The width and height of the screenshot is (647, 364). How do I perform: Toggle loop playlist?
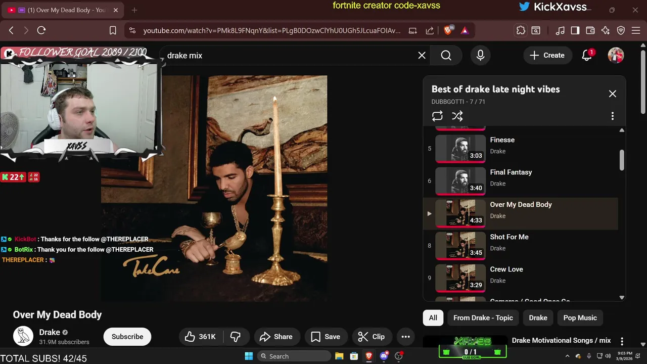click(x=437, y=116)
